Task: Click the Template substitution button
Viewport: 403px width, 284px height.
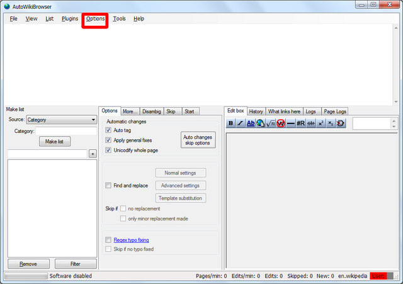Action: [181, 198]
